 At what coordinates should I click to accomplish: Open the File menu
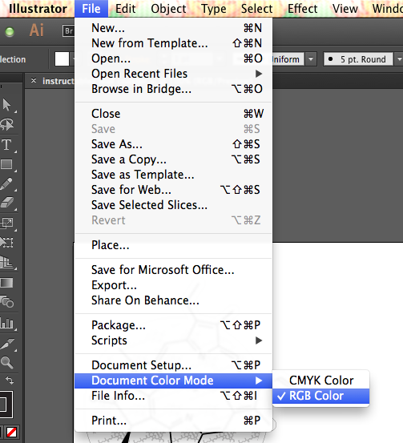tap(91, 9)
